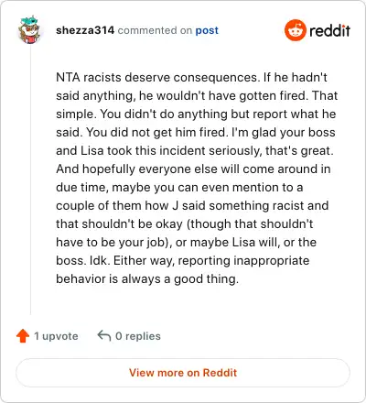Viewport: 366px width, 403px height.
Task: Open the shezza314 username profile link
Action: [85, 30]
